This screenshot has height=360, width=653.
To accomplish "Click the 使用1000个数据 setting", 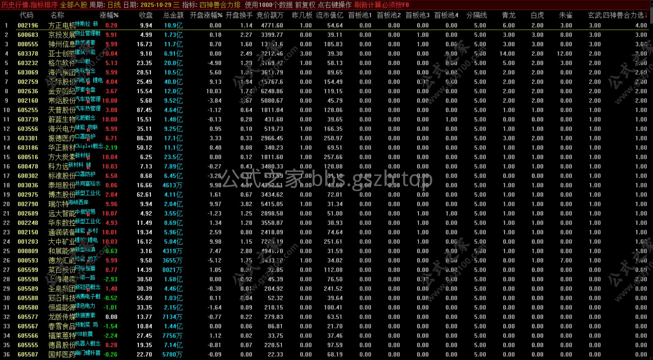I will coord(269,5).
